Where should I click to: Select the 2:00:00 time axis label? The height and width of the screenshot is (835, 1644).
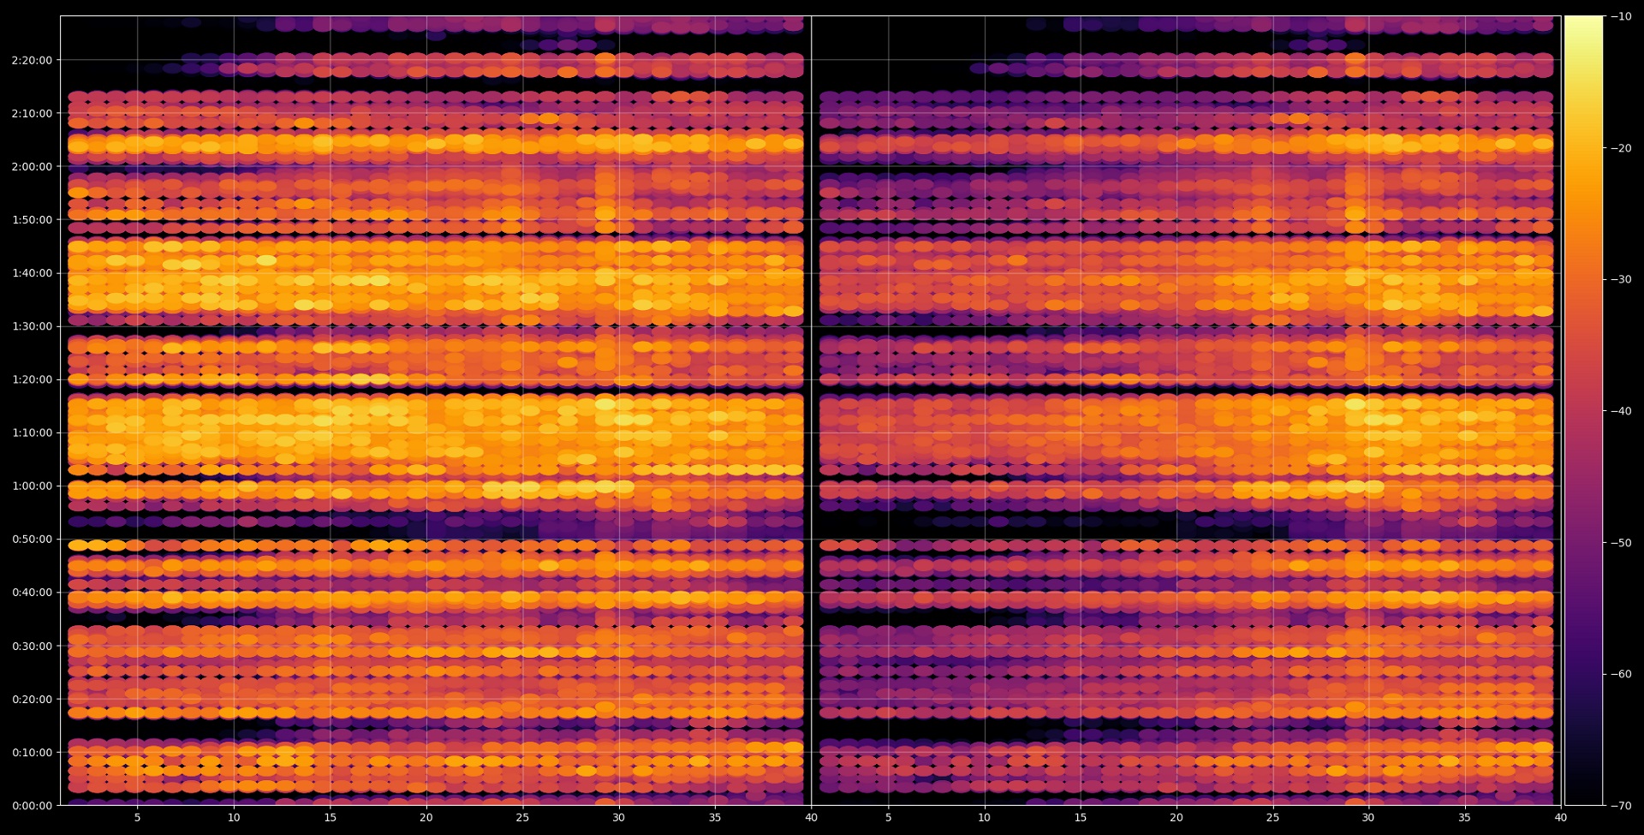click(x=32, y=167)
